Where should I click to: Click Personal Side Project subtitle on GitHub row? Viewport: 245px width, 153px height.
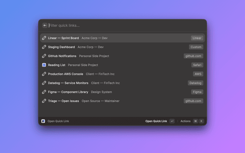click(94, 56)
